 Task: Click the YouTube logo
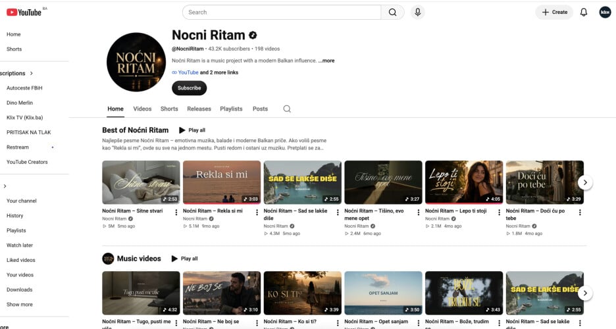click(x=24, y=12)
